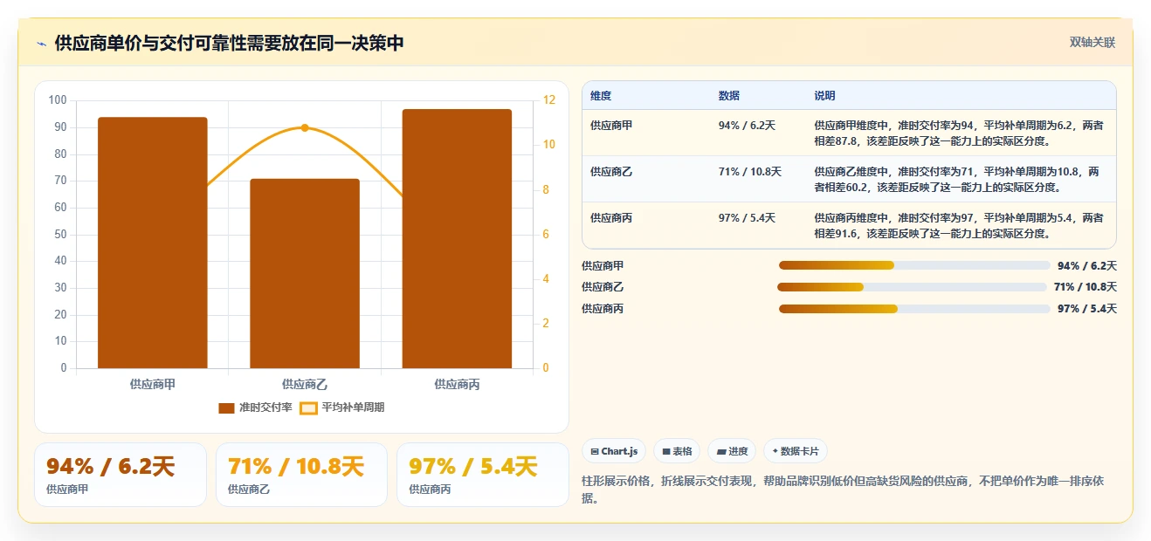1151x541 pixels.
Task: Click the 供应商乙 bar in the chart
Action: [x=305, y=273]
